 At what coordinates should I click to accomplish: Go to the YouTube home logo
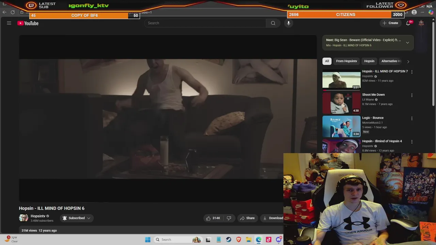pos(28,23)
